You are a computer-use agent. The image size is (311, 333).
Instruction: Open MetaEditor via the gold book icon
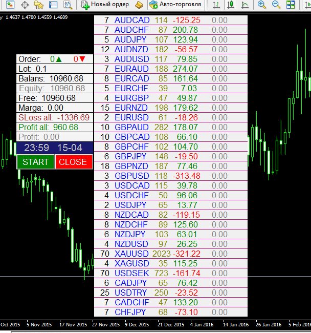point(139,5)
